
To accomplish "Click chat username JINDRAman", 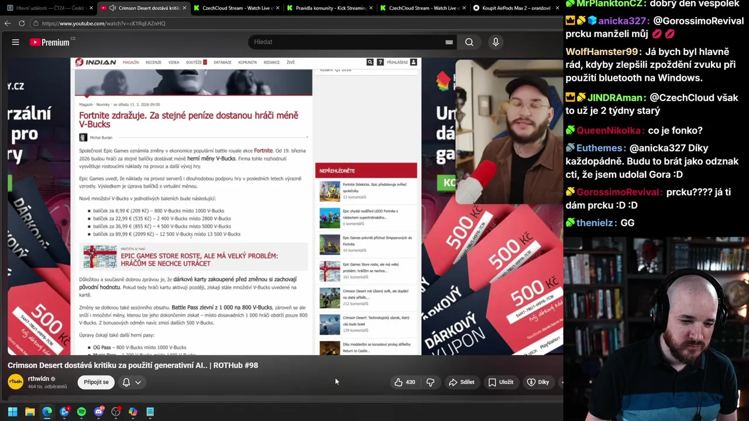I will coord(615,98).
